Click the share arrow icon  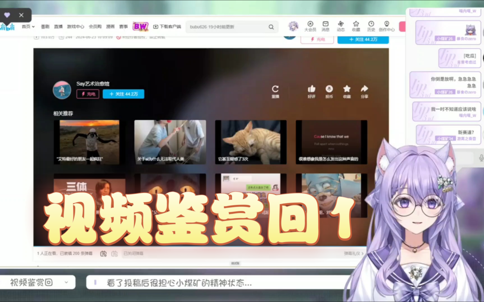point(364,89)
